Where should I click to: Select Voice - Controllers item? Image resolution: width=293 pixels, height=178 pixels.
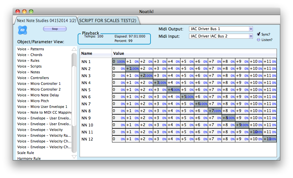pos(33,78)
